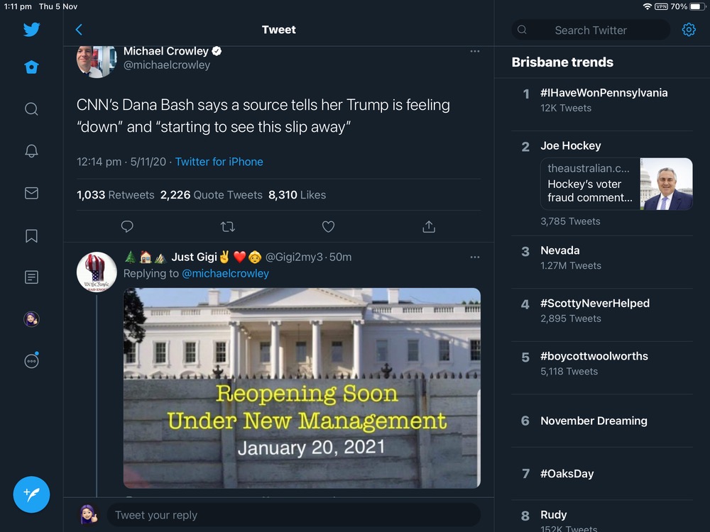The width and height of the screenshot is (710, 532).
Task: Like Michael Crowley's tweet
Action: (x=328, y=227)
